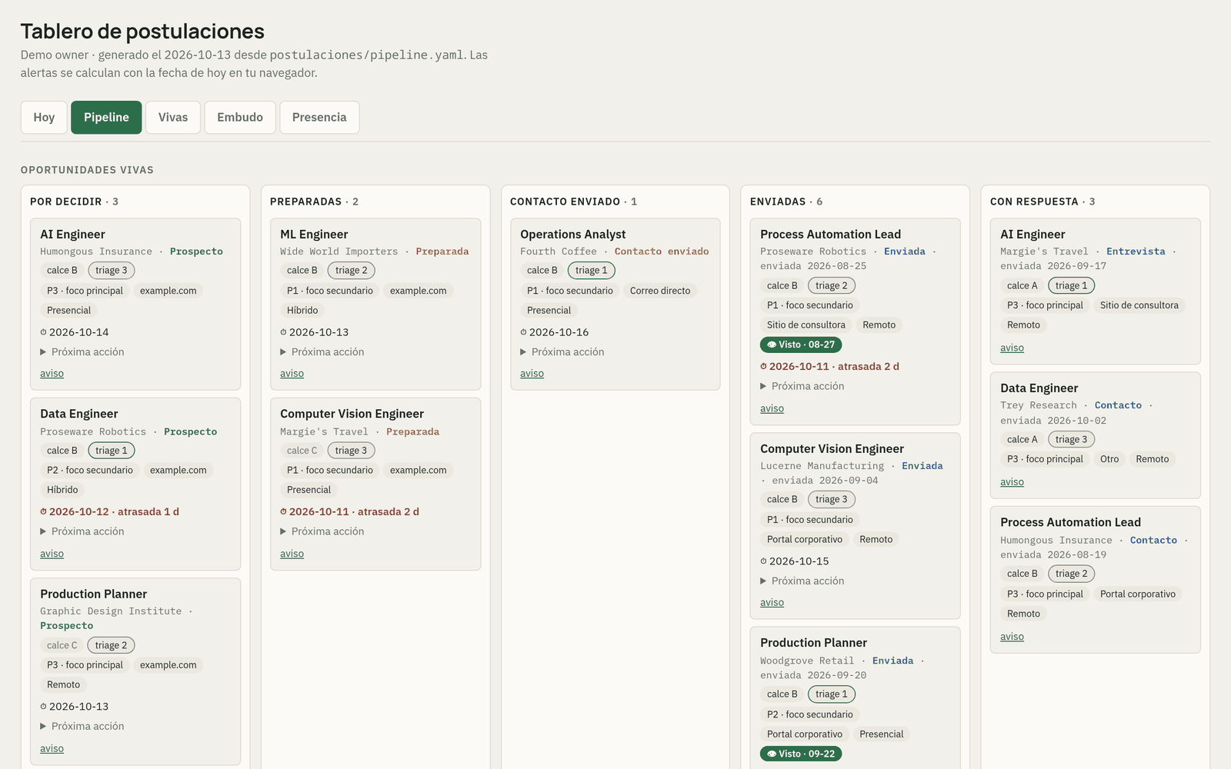The image size is (1231, 769).
Task: Expand Próxima acción under Operations Analyst
Action: click(562, 351)
